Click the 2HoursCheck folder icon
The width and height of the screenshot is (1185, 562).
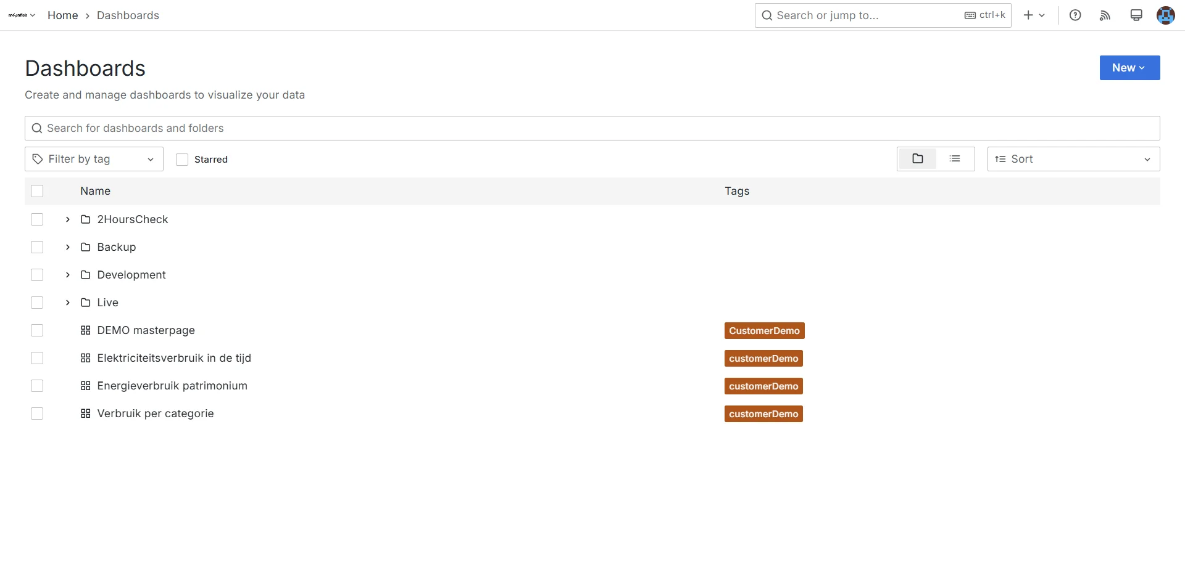[85, 219]
